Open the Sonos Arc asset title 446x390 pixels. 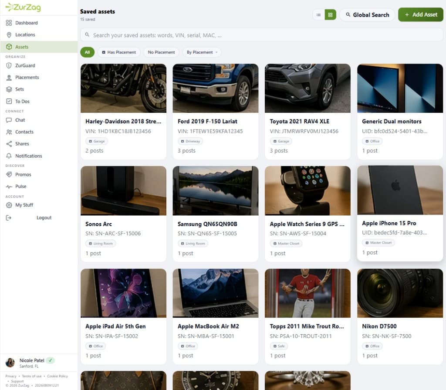click(x=98, y=224)
